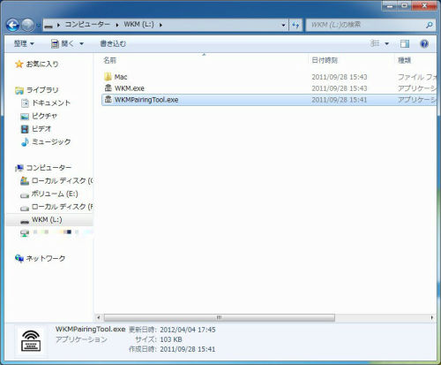Click the network drive icon below WKM (L:)
441x365 pixels.
pos(25,232)
